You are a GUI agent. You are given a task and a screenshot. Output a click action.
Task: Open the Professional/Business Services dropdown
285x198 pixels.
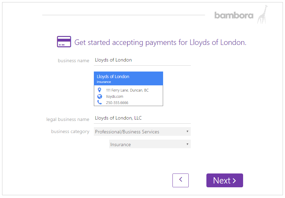[142, 131]
